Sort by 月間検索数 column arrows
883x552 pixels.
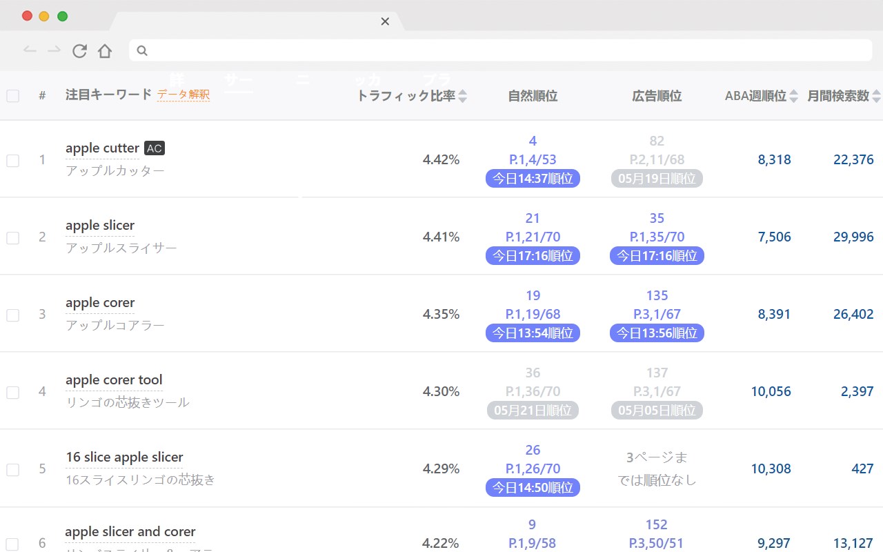click(x=876, y=96)
